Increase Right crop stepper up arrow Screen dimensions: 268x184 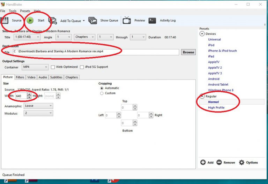click(151, 114)
